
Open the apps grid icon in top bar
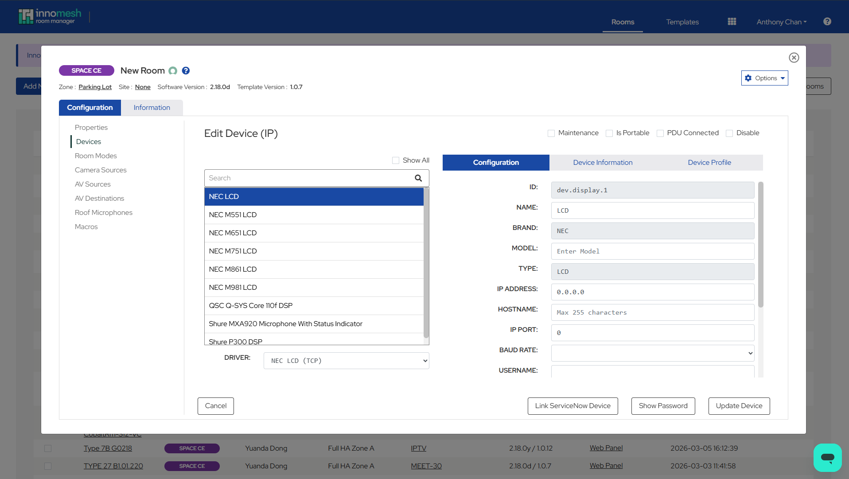click(x=732, y=22)
